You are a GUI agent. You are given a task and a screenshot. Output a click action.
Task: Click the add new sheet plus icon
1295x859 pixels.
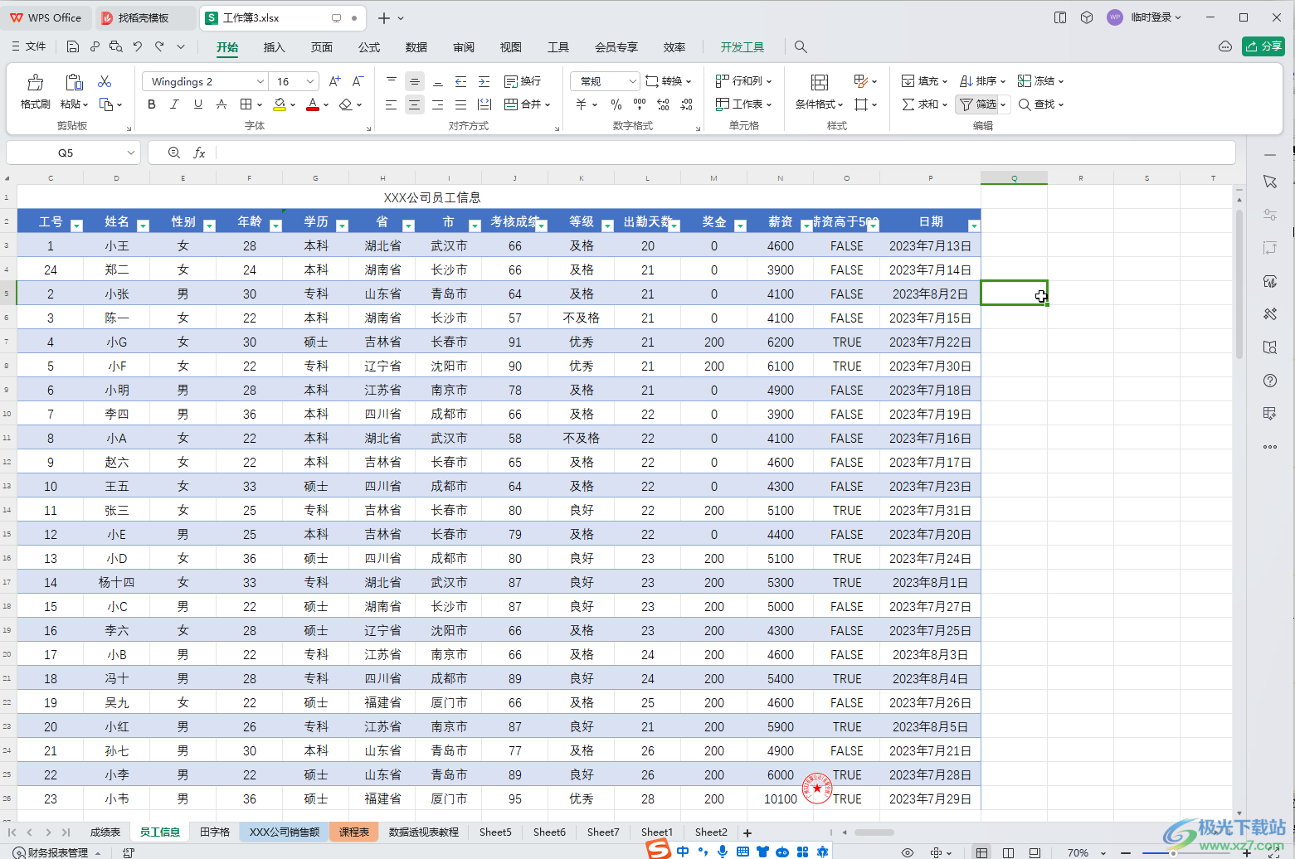coord(747,832)
